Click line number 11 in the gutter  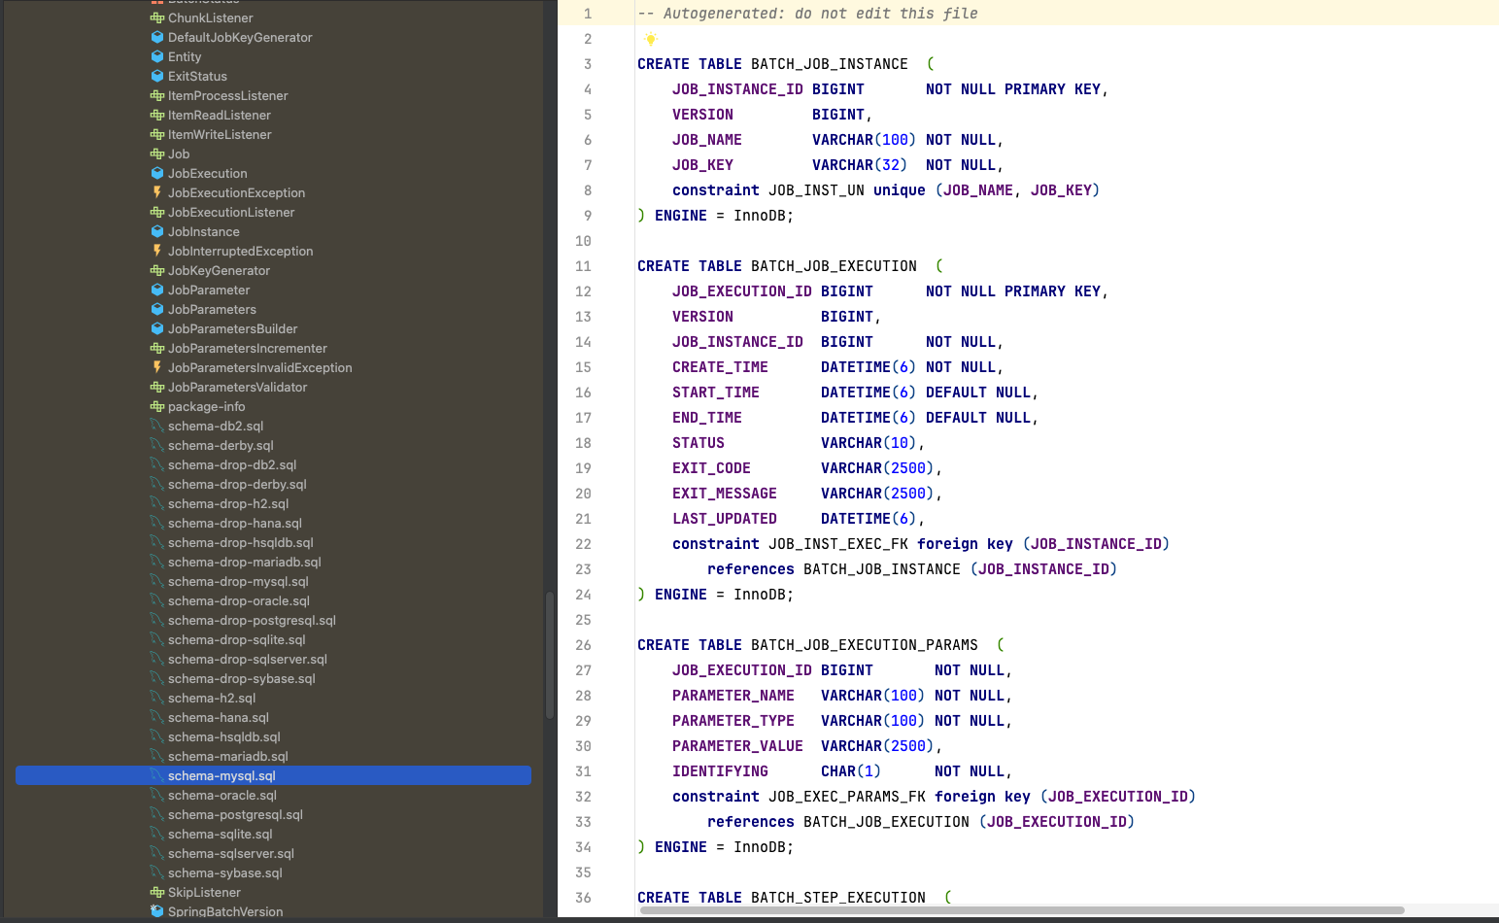coord(583,266)
